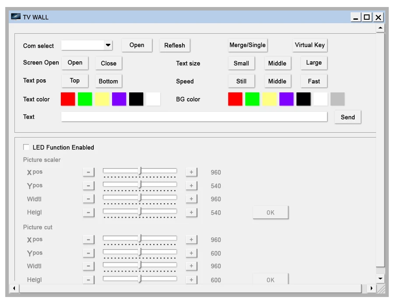Viewport: 394px width, 304px height.
Task: Open the Virtual Key panel
Action: [310, 45]
